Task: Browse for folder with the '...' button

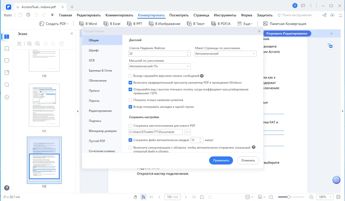Action: [x=188, y=132]
